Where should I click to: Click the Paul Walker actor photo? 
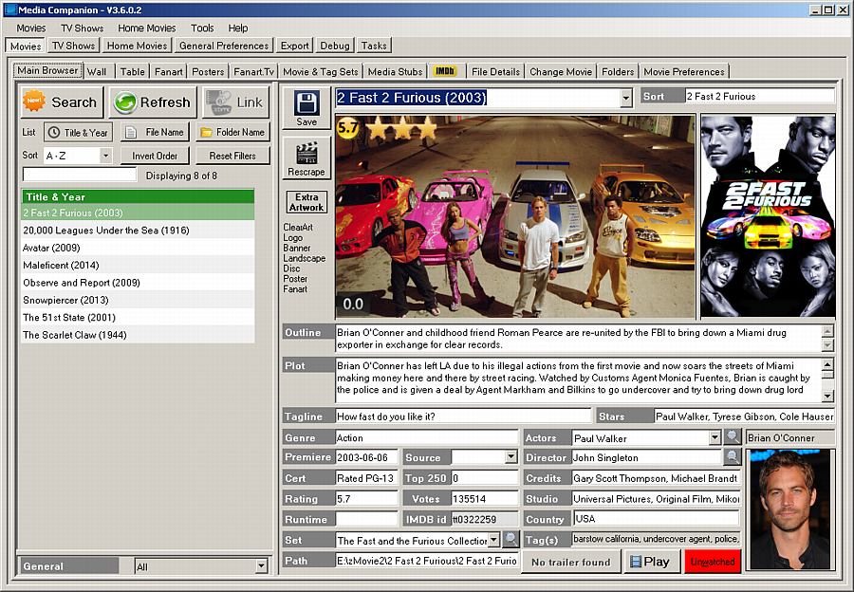click(x=789, y=509)
